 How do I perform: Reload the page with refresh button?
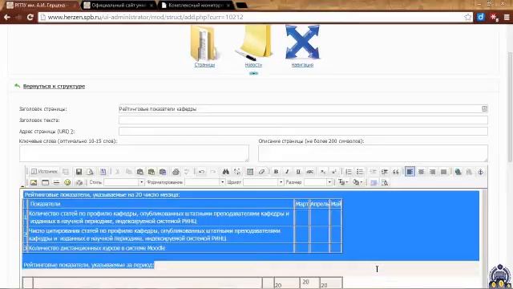pos(30,17)
